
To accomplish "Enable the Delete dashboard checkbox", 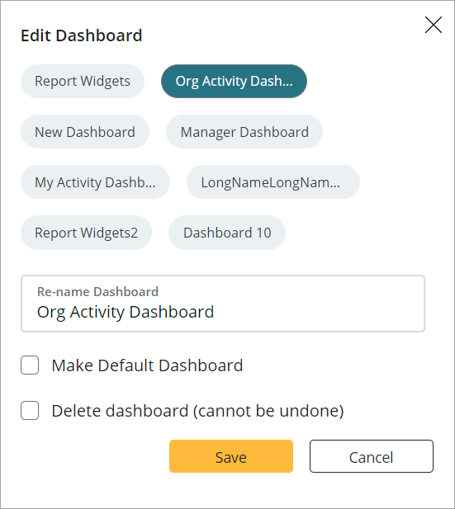I will tap(30, 411).
